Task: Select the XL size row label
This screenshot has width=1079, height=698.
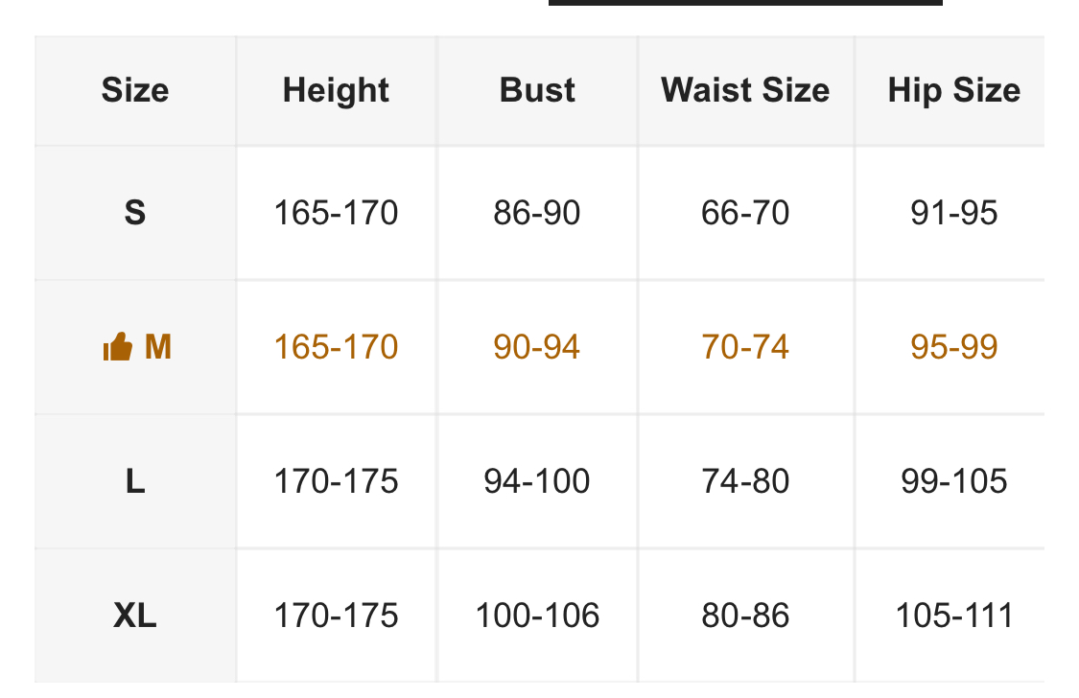Action: pyautogui.click(x=135, y=615)
